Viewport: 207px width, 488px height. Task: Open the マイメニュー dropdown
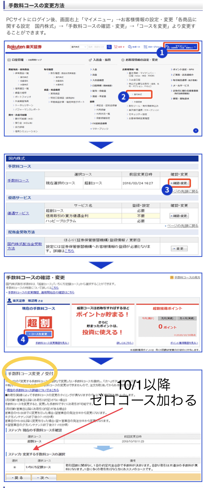pyautogui.click(x=182, y=47)
